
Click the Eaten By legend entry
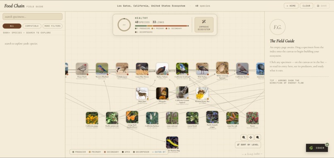159,152
